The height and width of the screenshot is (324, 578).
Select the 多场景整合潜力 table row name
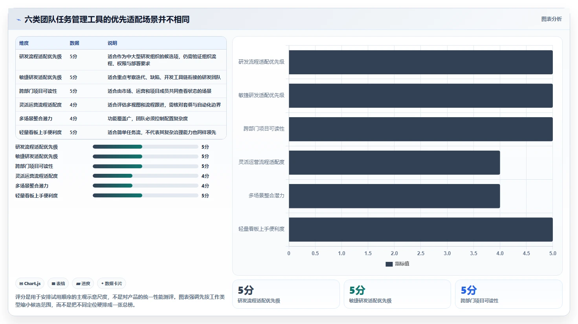(36, 119)
